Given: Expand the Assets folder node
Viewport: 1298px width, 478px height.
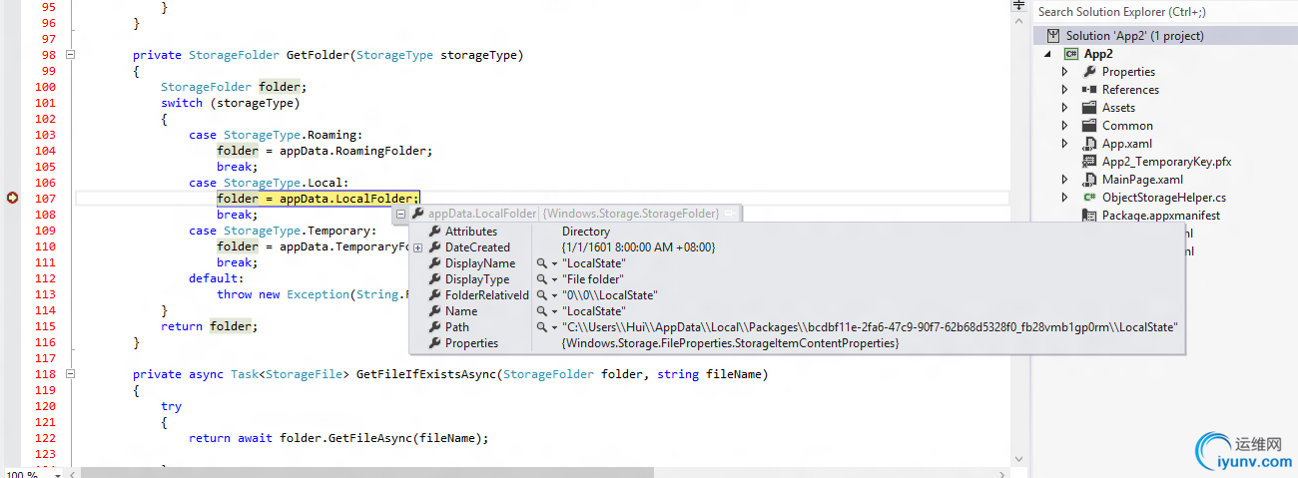Looking at the screenshot, I should [x=1065, y=108].
